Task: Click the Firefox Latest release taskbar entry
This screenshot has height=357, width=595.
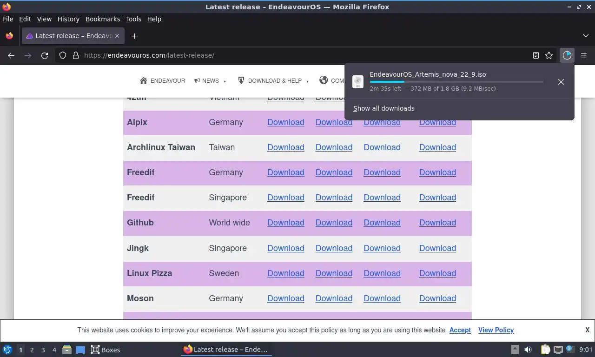Action: [x=226, y=350]
